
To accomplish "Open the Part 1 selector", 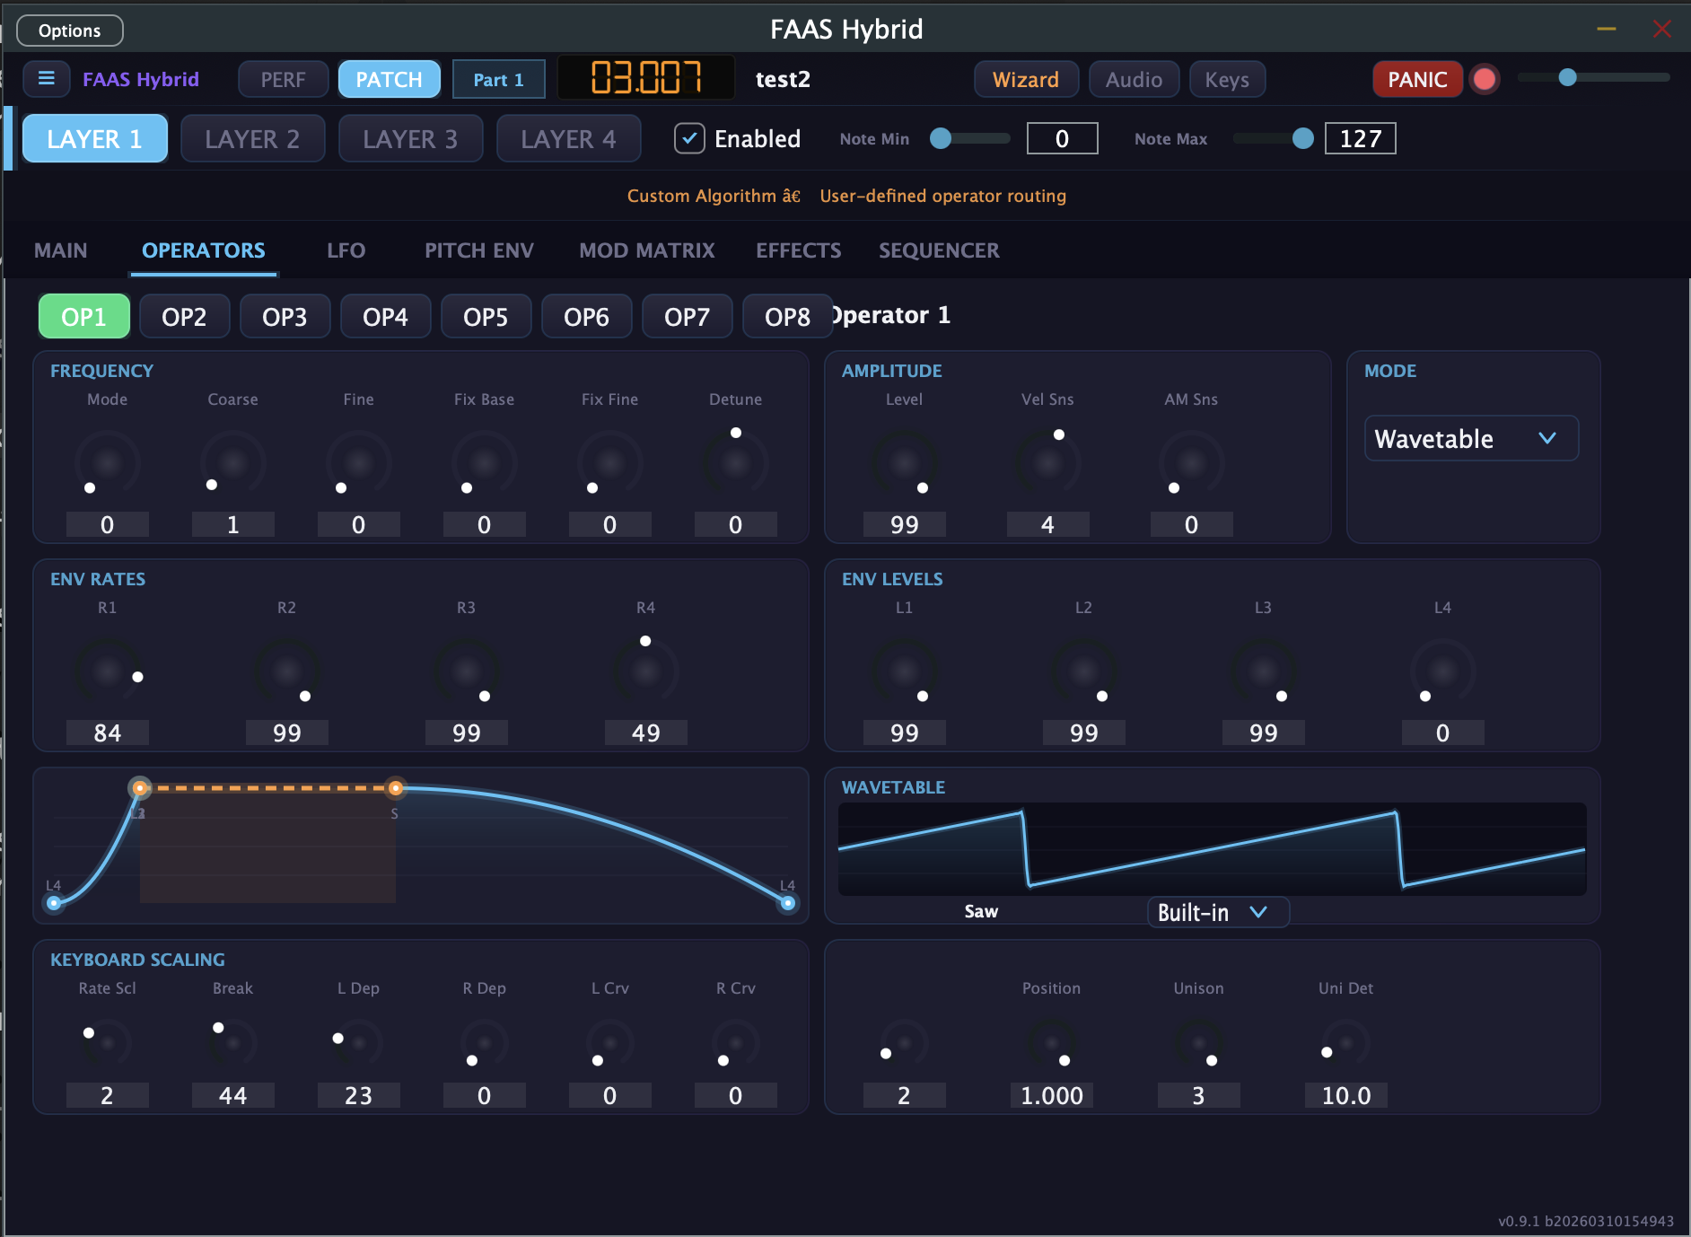I will click(498, 79).
